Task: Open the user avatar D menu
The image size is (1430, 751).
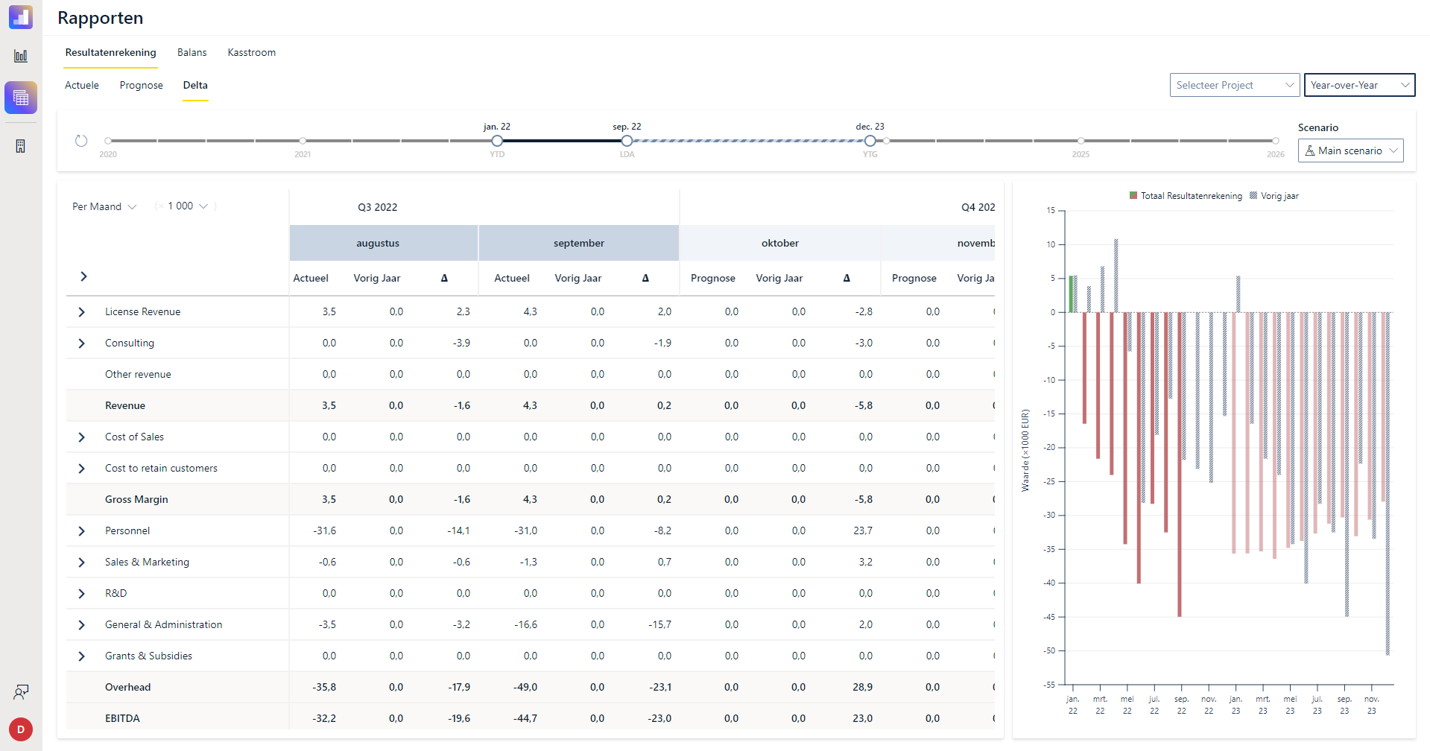Action: tap(21, 729)
